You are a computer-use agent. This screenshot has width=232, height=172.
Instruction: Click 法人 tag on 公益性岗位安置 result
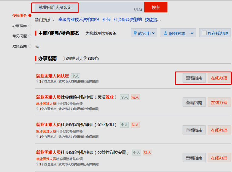[x=147, y=153]
